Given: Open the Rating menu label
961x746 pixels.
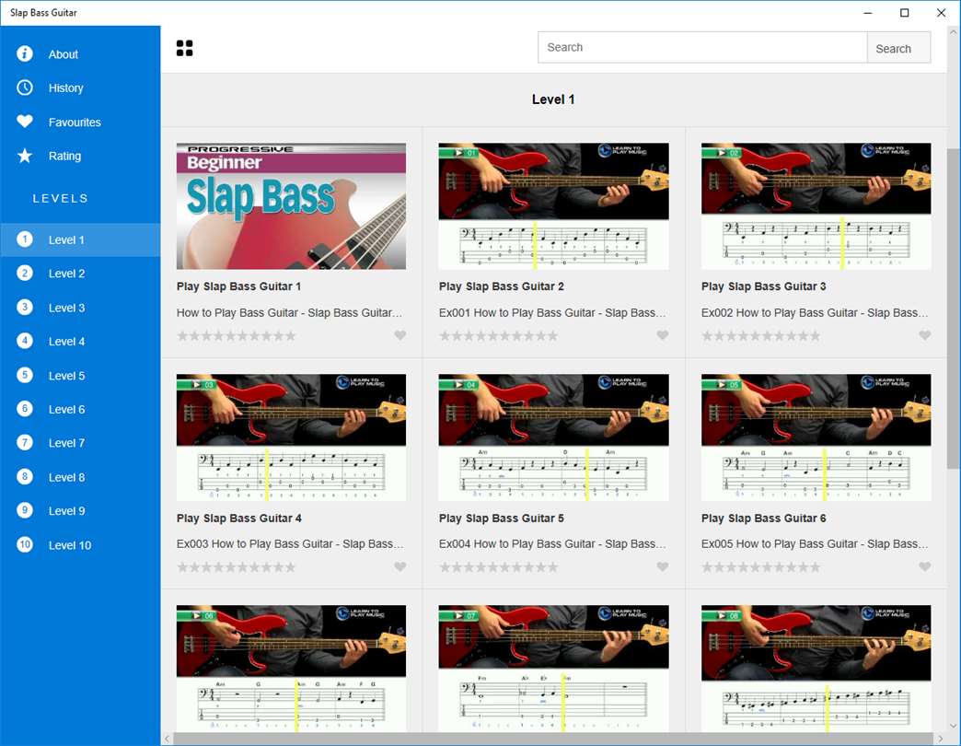Looking at the screenshot, I should [64, 157].
